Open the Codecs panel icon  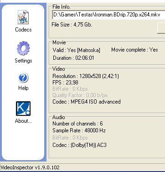tap(23, 17)
